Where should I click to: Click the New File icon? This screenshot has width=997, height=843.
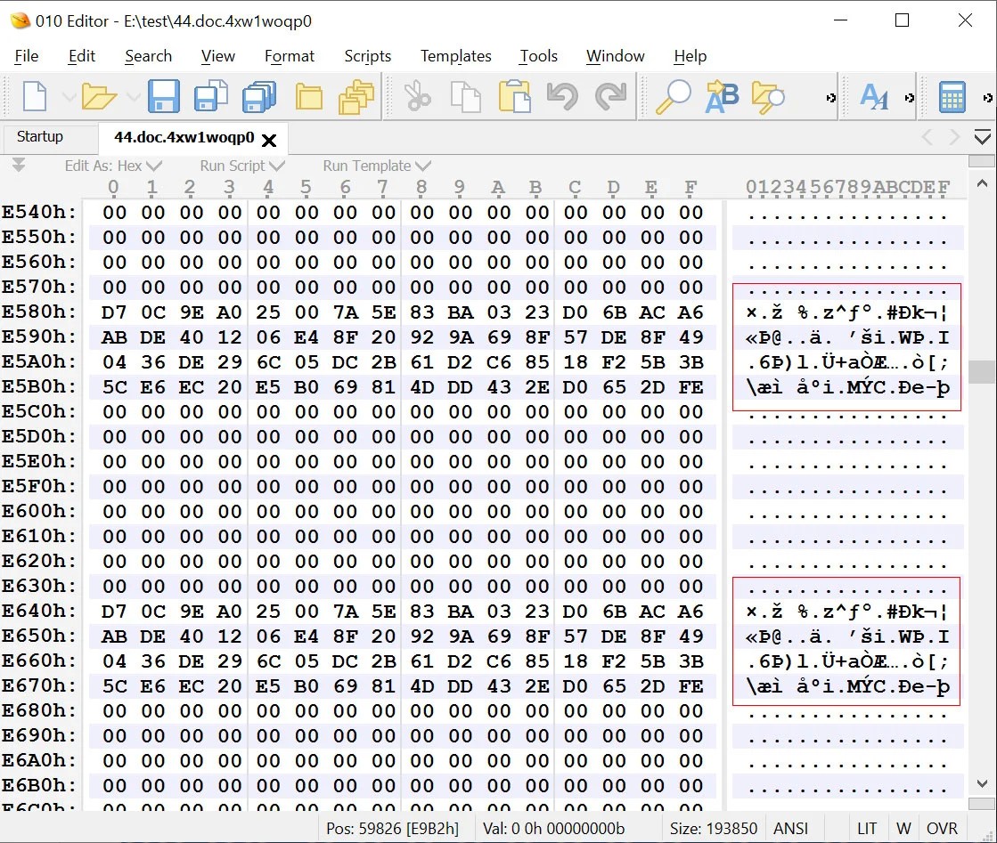tap(36, 96)
